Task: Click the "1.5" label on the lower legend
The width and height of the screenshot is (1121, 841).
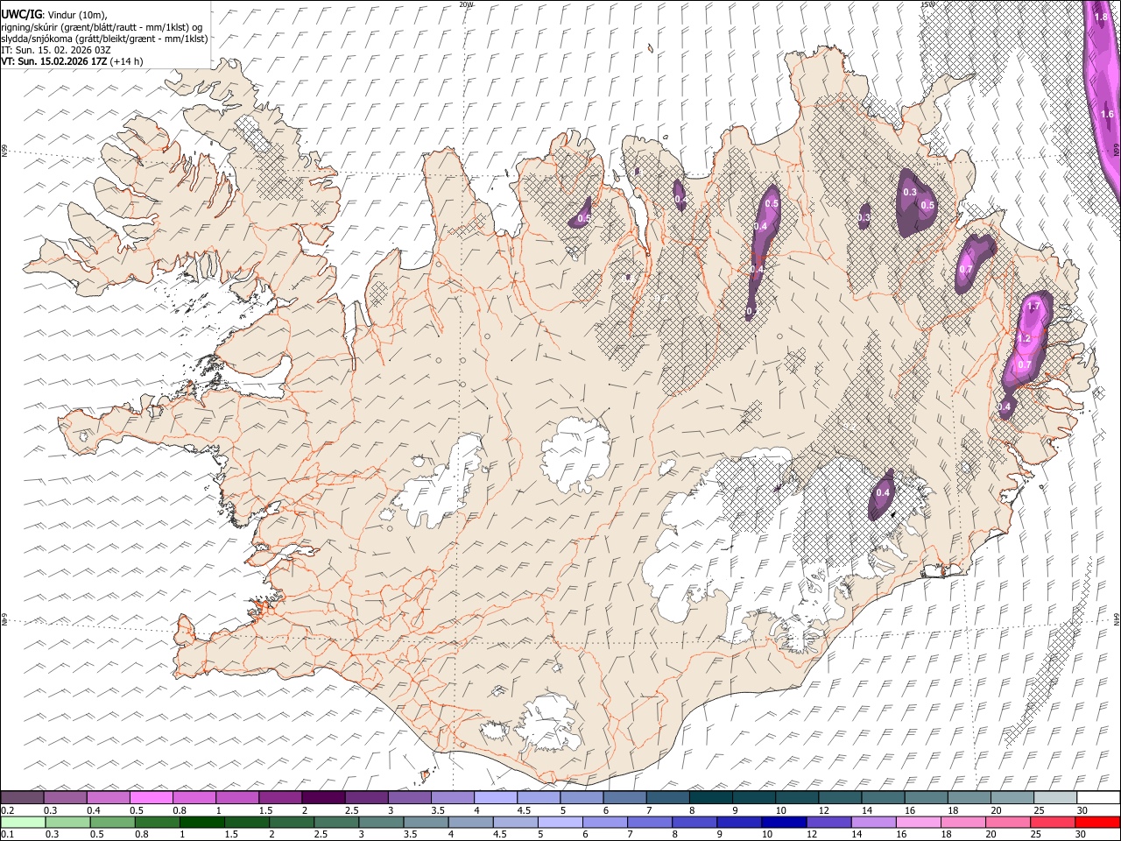Action: point(232,834)
